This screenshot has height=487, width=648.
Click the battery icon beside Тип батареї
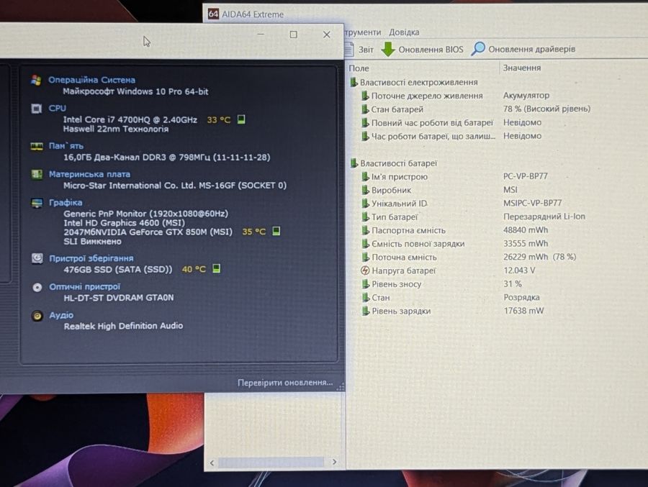tap(365, 217)
